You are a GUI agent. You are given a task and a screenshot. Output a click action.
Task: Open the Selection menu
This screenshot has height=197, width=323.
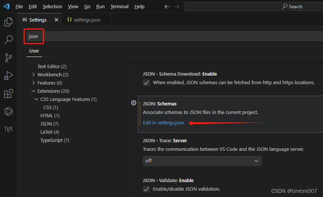[52, 7]
